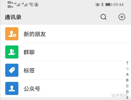Jump to top via index arrow
Viewport: 131px width, 100px height.
pos(127,63)
